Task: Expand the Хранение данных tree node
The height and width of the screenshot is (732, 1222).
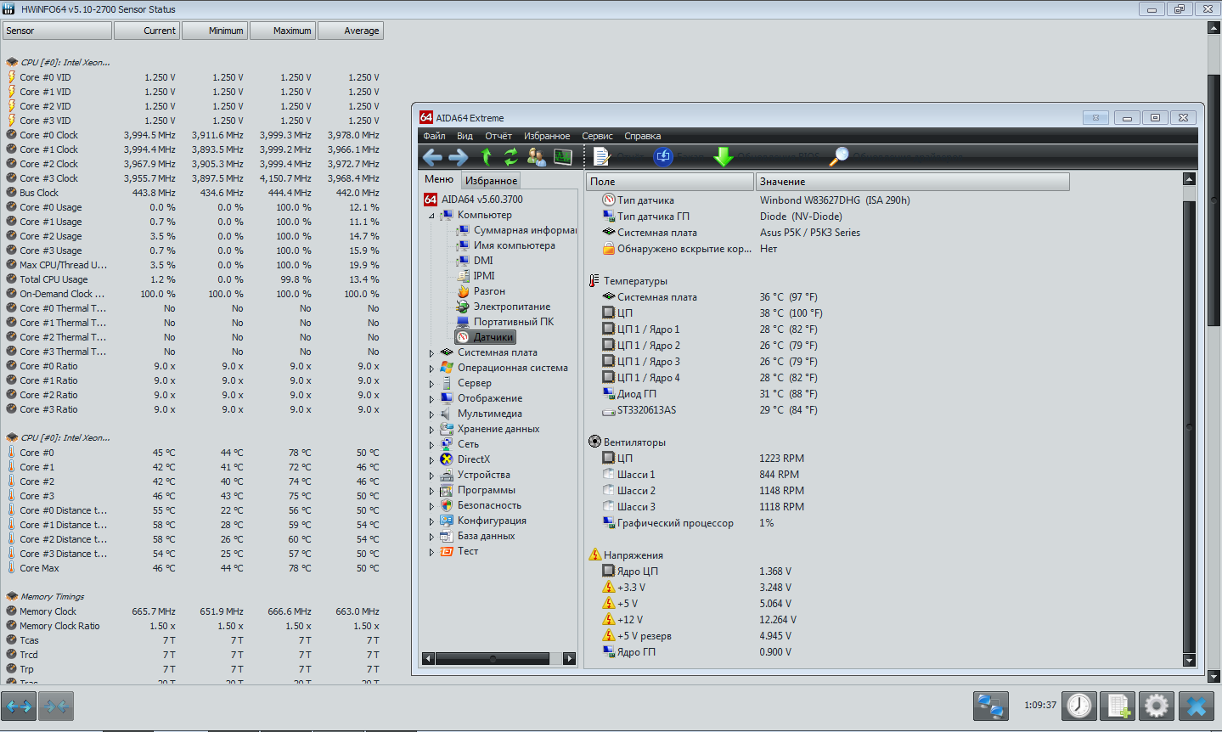Action: [x=431, y=430]
